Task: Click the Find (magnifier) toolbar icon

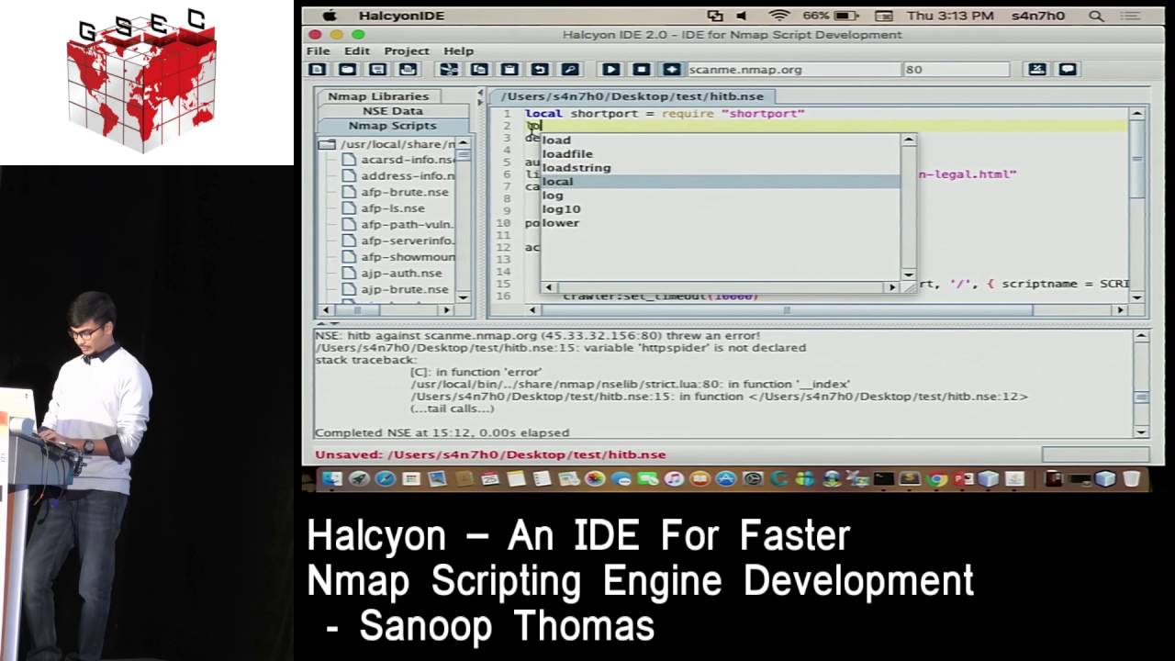Action: [x=570, y=69]
